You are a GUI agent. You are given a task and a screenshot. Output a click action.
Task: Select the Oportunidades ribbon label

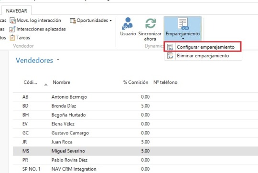click(92, 20)
